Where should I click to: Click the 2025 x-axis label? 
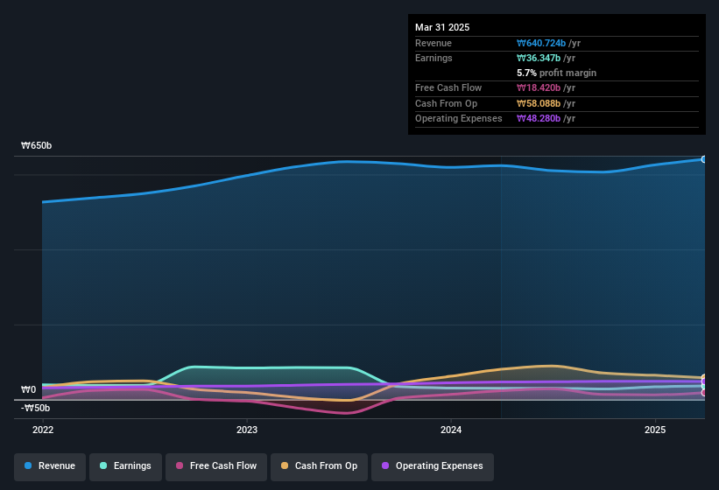(x=655, y=430)
